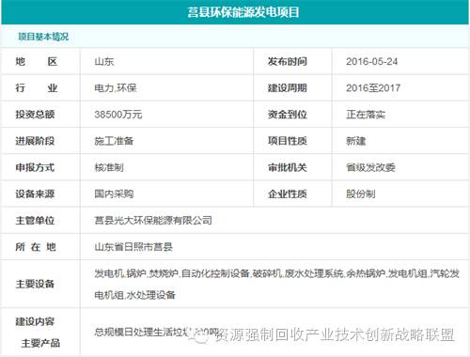This screenshot has height=357, width=470.
Task: Select the text 总规模日处理生活垃圾
Action: [143, 332]
